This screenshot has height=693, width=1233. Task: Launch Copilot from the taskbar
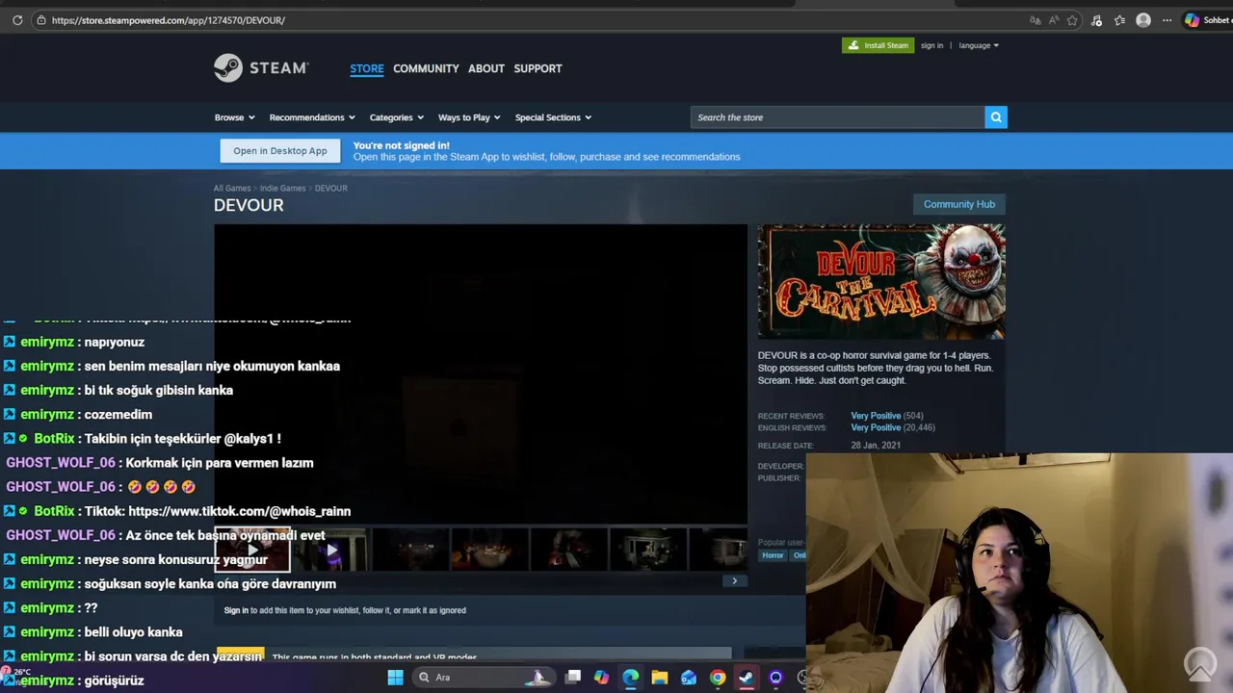click(x=601, y=678)
